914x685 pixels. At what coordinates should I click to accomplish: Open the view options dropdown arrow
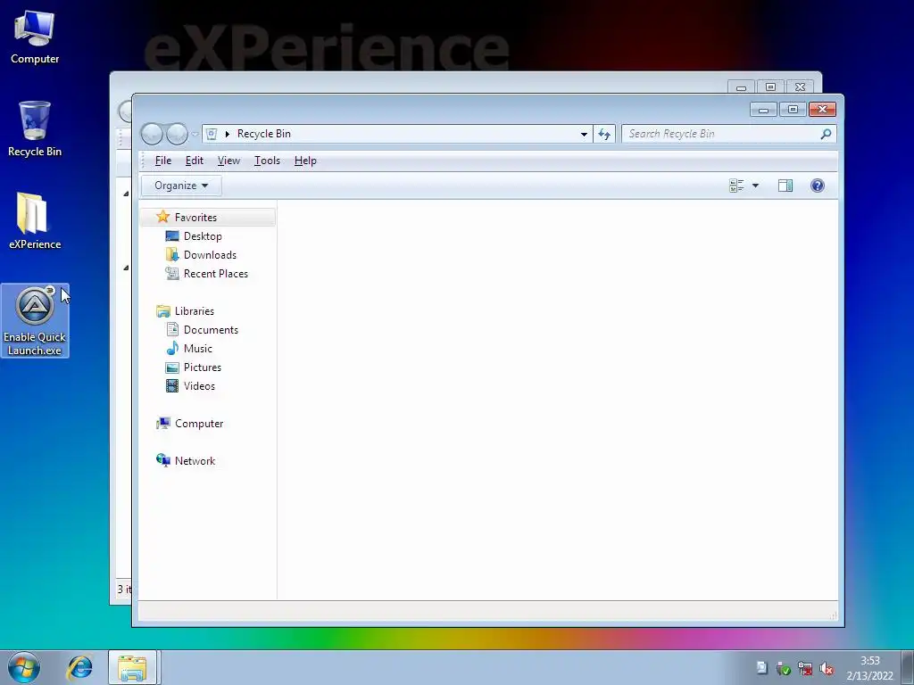[x=755, y=186]
